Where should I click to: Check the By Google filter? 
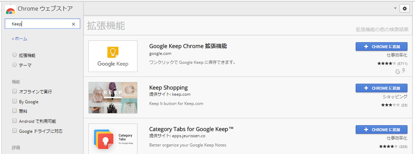click(14, 102)
